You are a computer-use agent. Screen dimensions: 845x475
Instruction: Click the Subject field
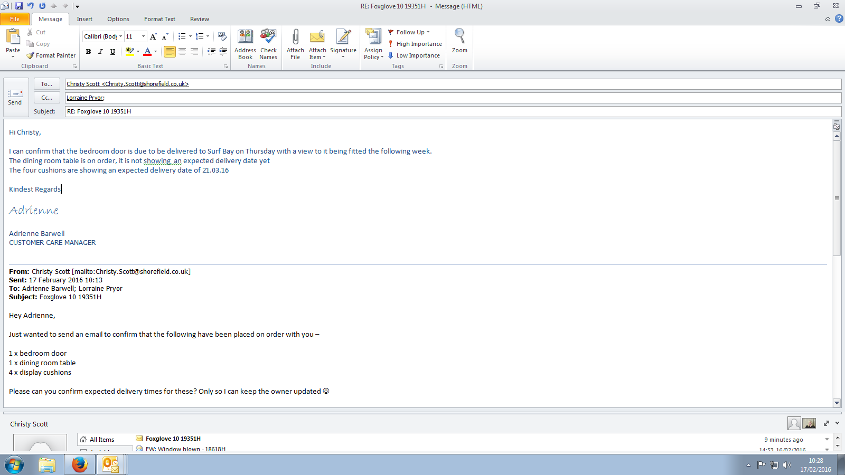point(453,111)
